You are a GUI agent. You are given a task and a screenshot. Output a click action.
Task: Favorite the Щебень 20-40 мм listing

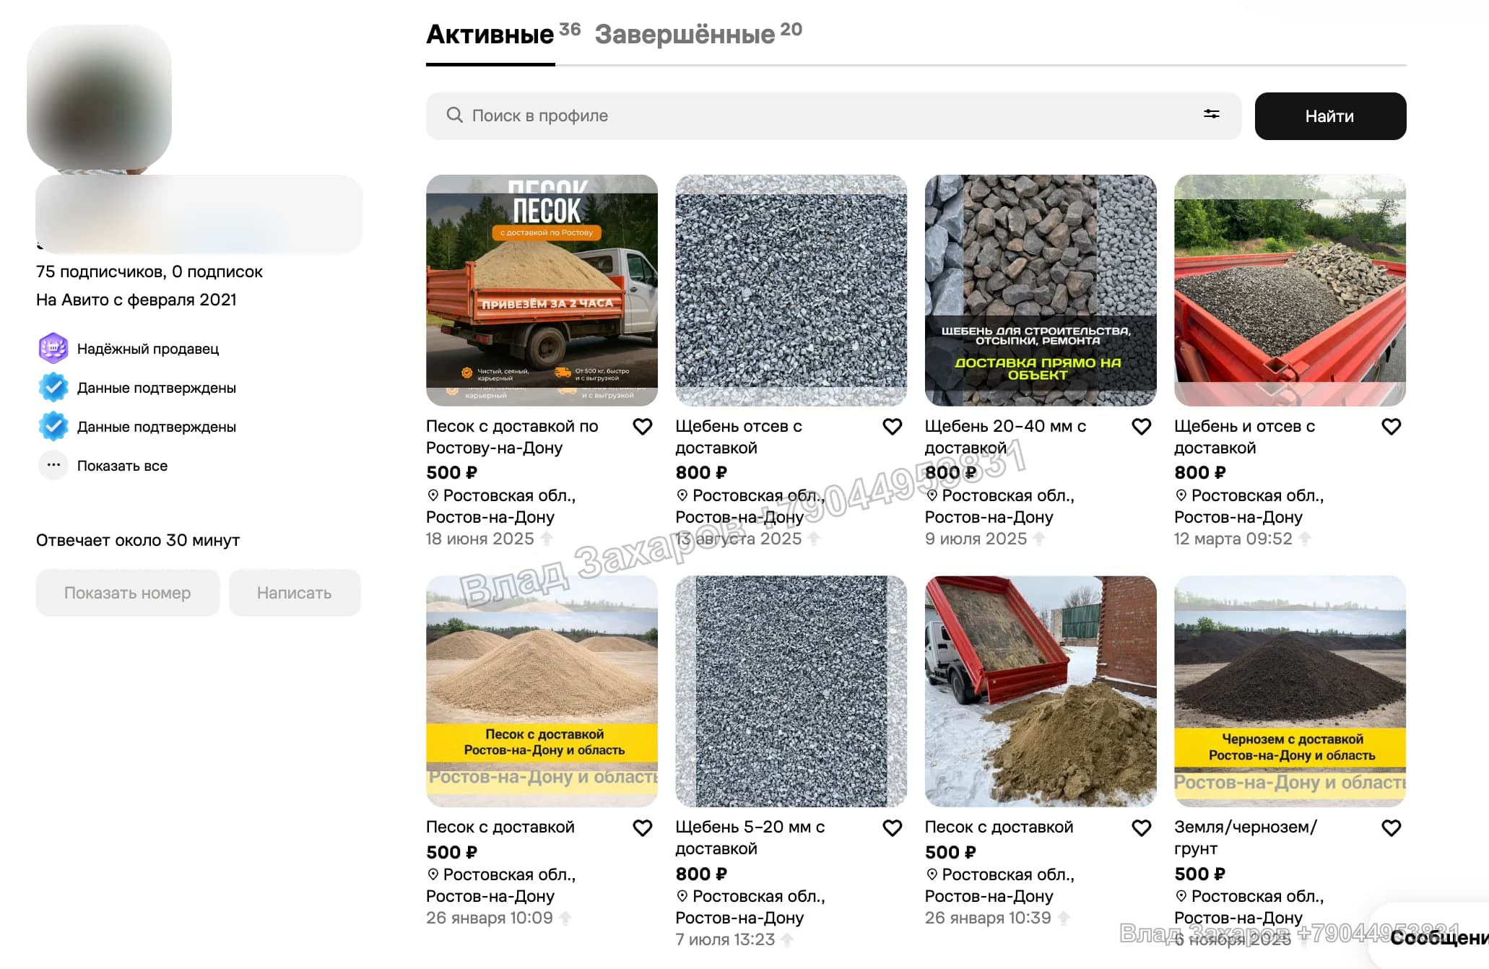1141,427
